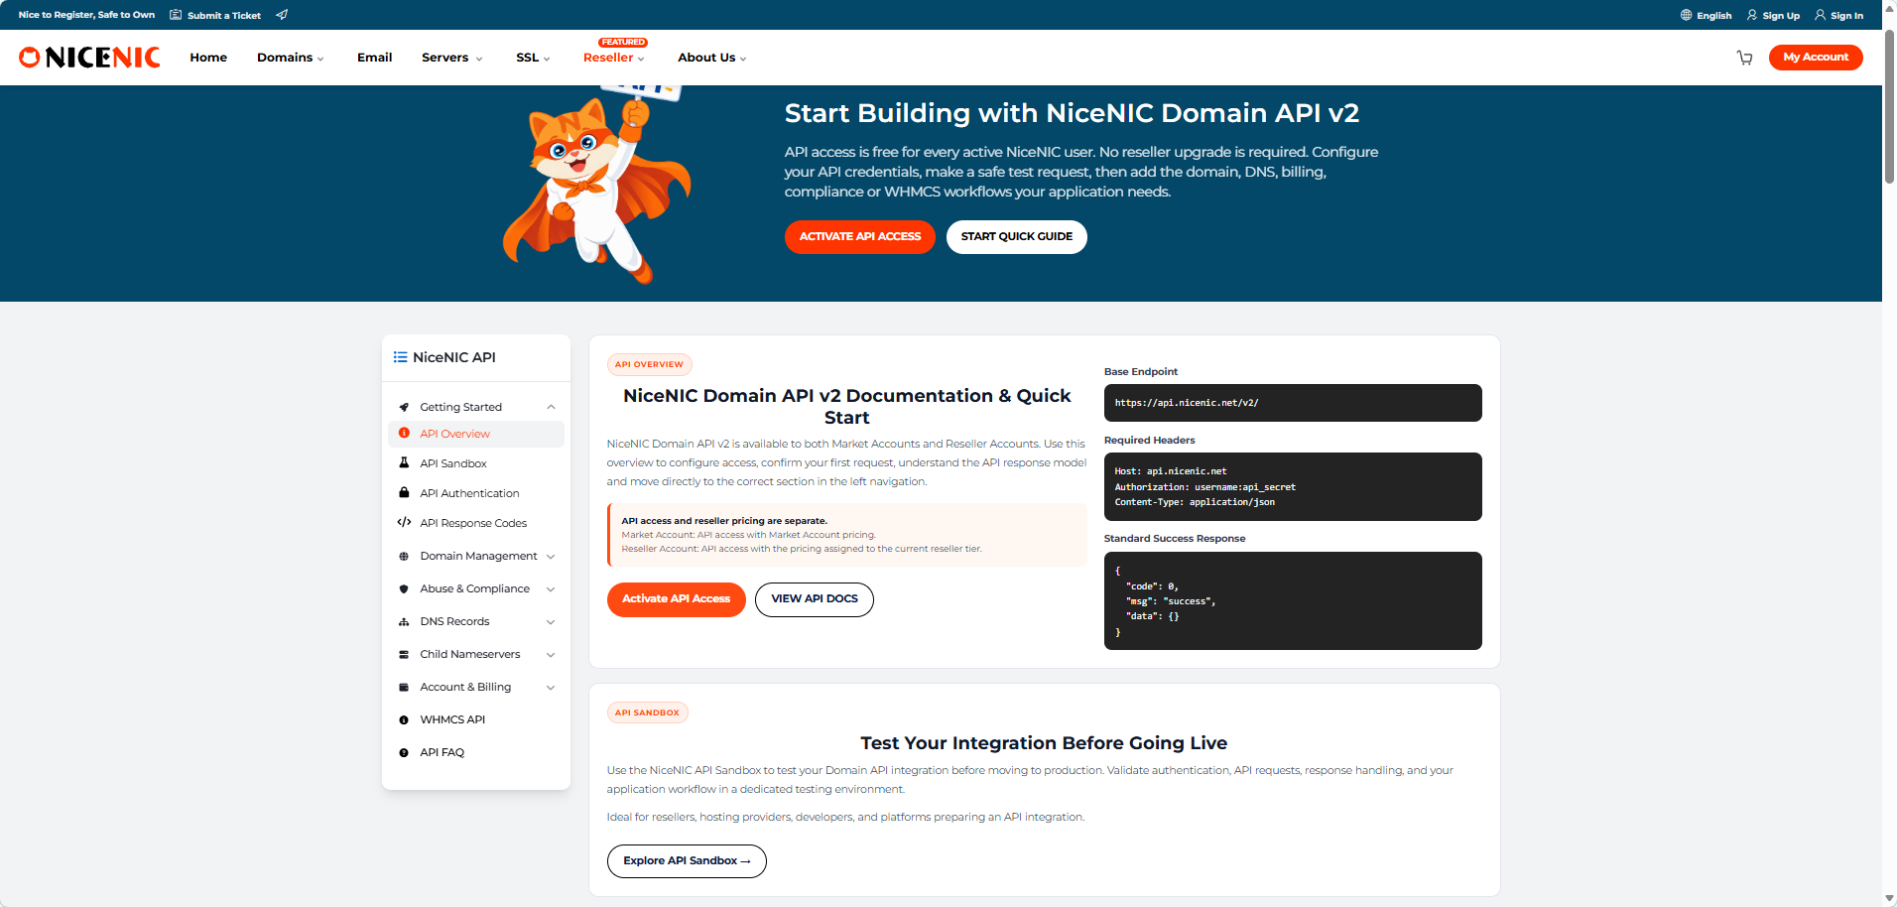1897x907 pixels.
Task: Click the API SANDBOX badge
Action: (647, 713)
